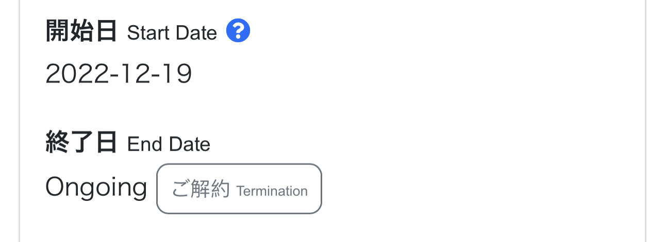Click the Ongoing end date status text
The width and height of the screenshot is (665, 242).
pos(96,187)
